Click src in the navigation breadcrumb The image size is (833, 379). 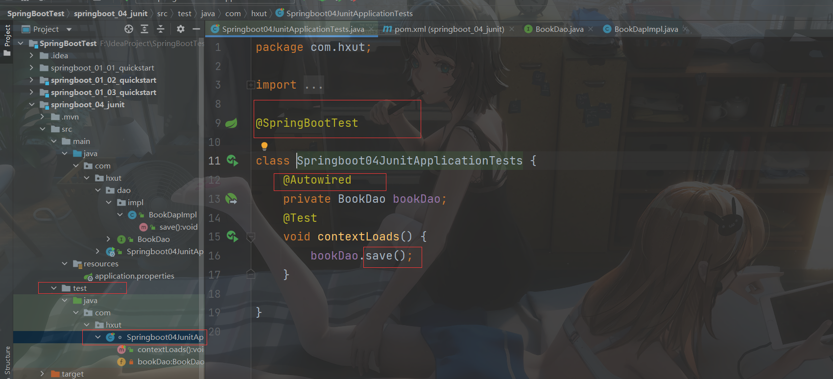click(x=162, y=13)
